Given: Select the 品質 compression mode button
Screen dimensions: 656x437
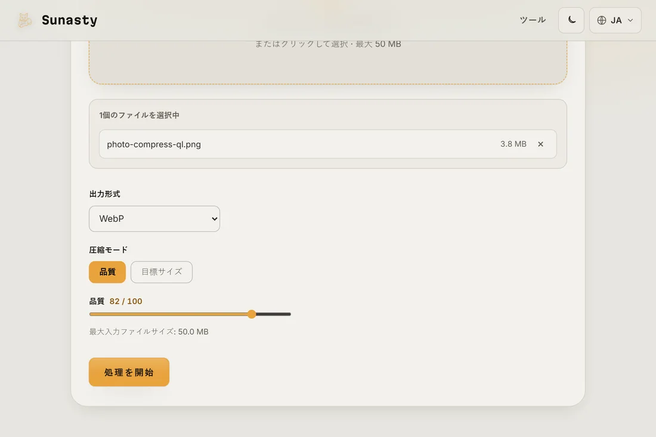Looking at the screenshot, I should click(107, 272).
